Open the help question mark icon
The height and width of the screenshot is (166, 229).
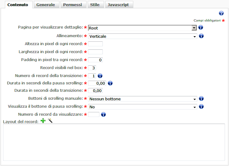221,13
